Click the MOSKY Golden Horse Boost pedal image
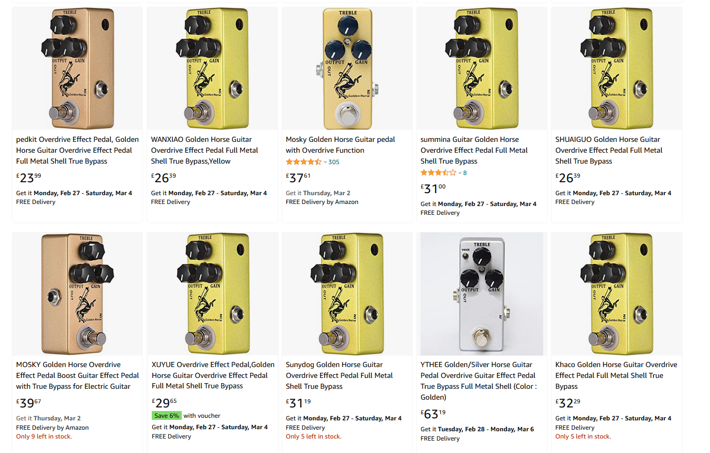This screenshot has height=453, width=710. click(77, 294)
